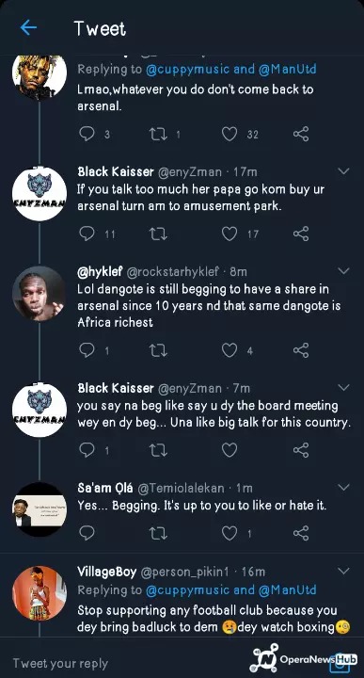Retweet Sa'am Olá's reply
The height and width of the screenshot is (678, 364).
tap(158, 533)
